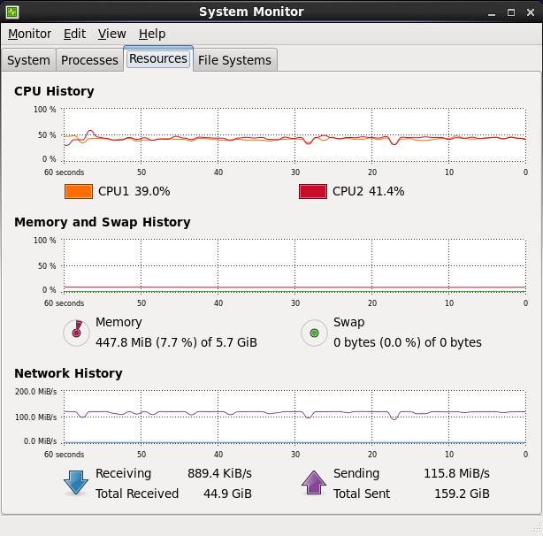
Task: Click the Total Sent label
Action: (x=362, y=494)
